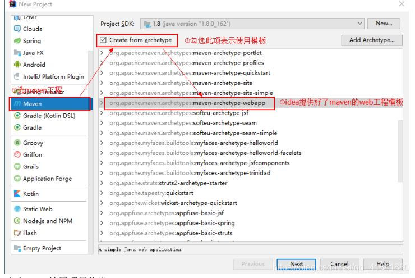The image size is (415, 278).
Task: Select Kotlin project type
Action: 50,194
